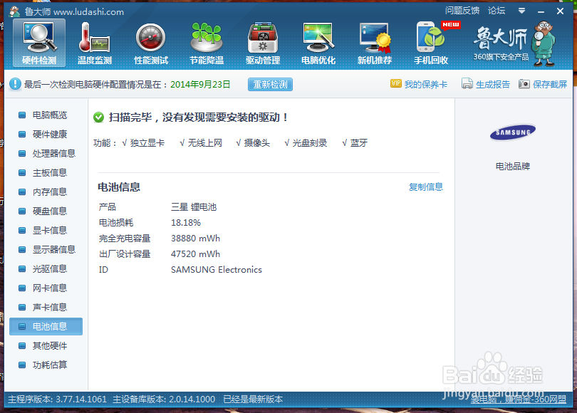This screenshot has height=413, width=577.
Task: Open the title bar dropdown menu arrow
Action: pos(522,11)
